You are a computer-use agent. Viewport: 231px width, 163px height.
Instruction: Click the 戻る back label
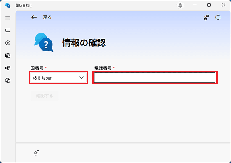click(47, 17)
